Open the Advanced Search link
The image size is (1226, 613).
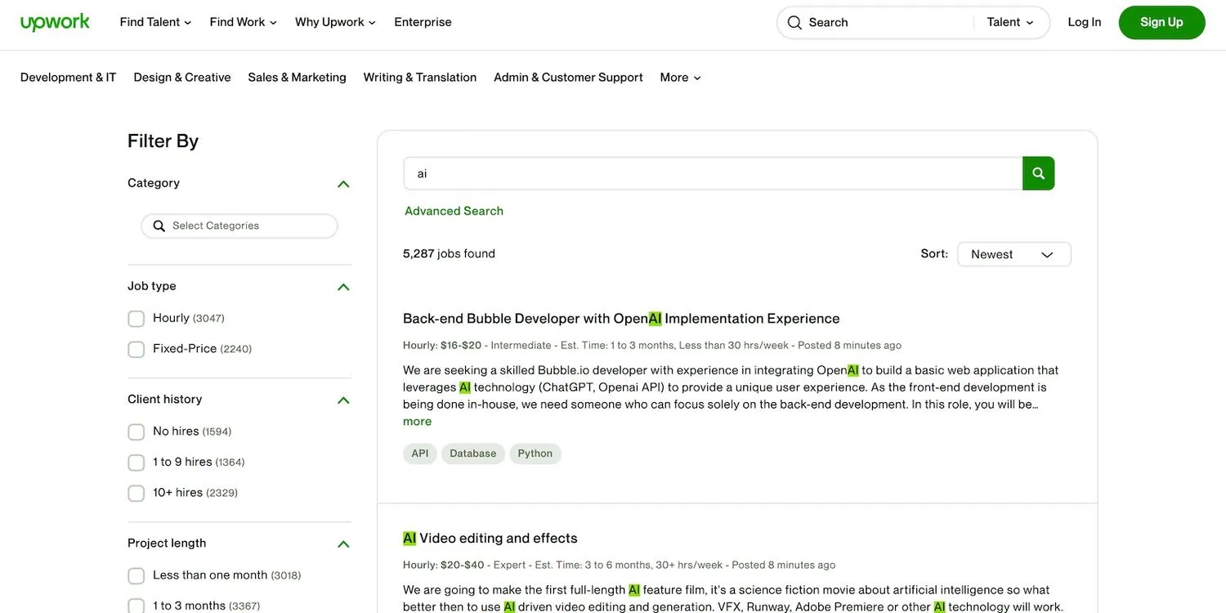pyautogui.click(x=454, y=211)
